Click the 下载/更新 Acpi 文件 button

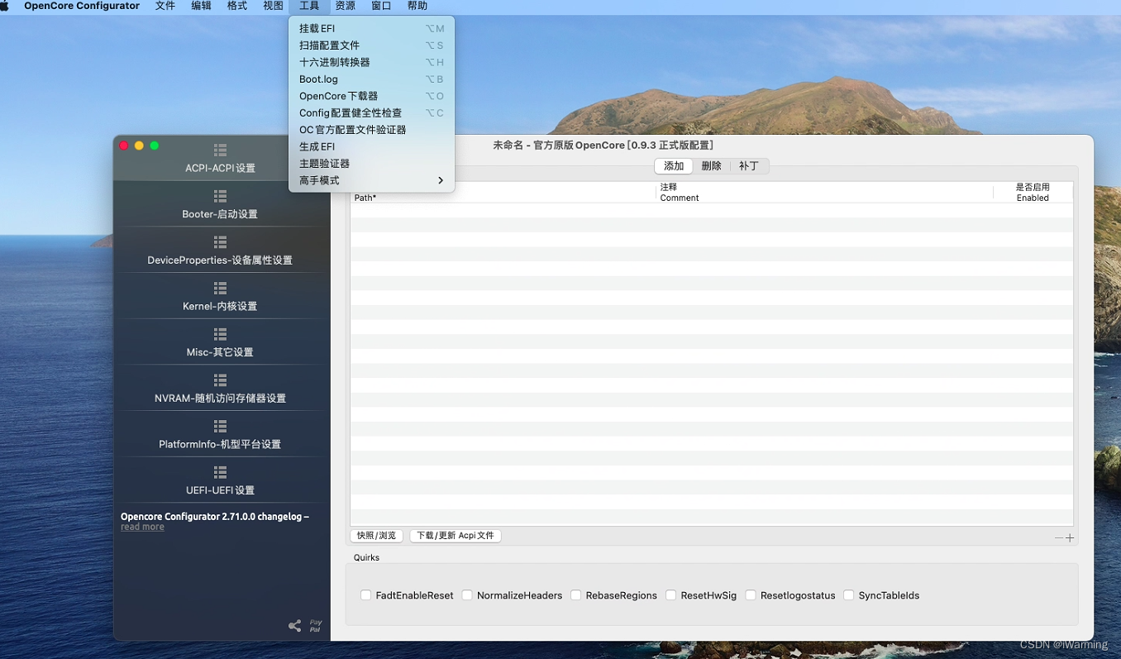[x=456, y=536]
